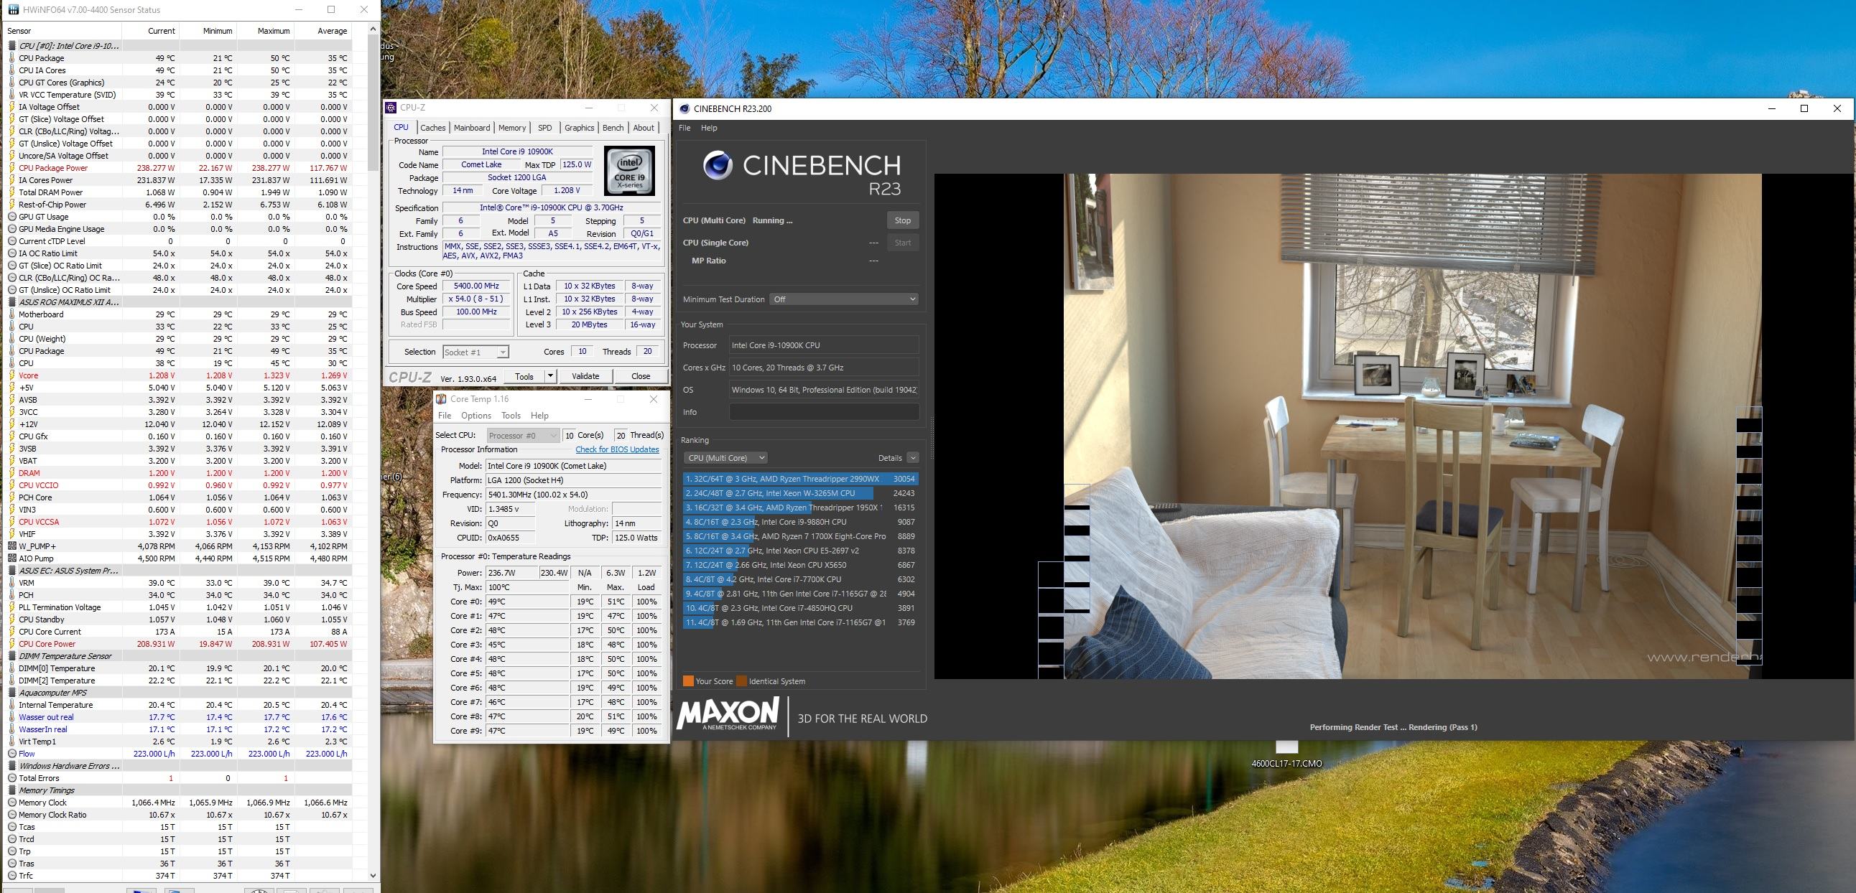
Task: Collapse the Aquacomputer MPS group
Action: tap(11, 693)
